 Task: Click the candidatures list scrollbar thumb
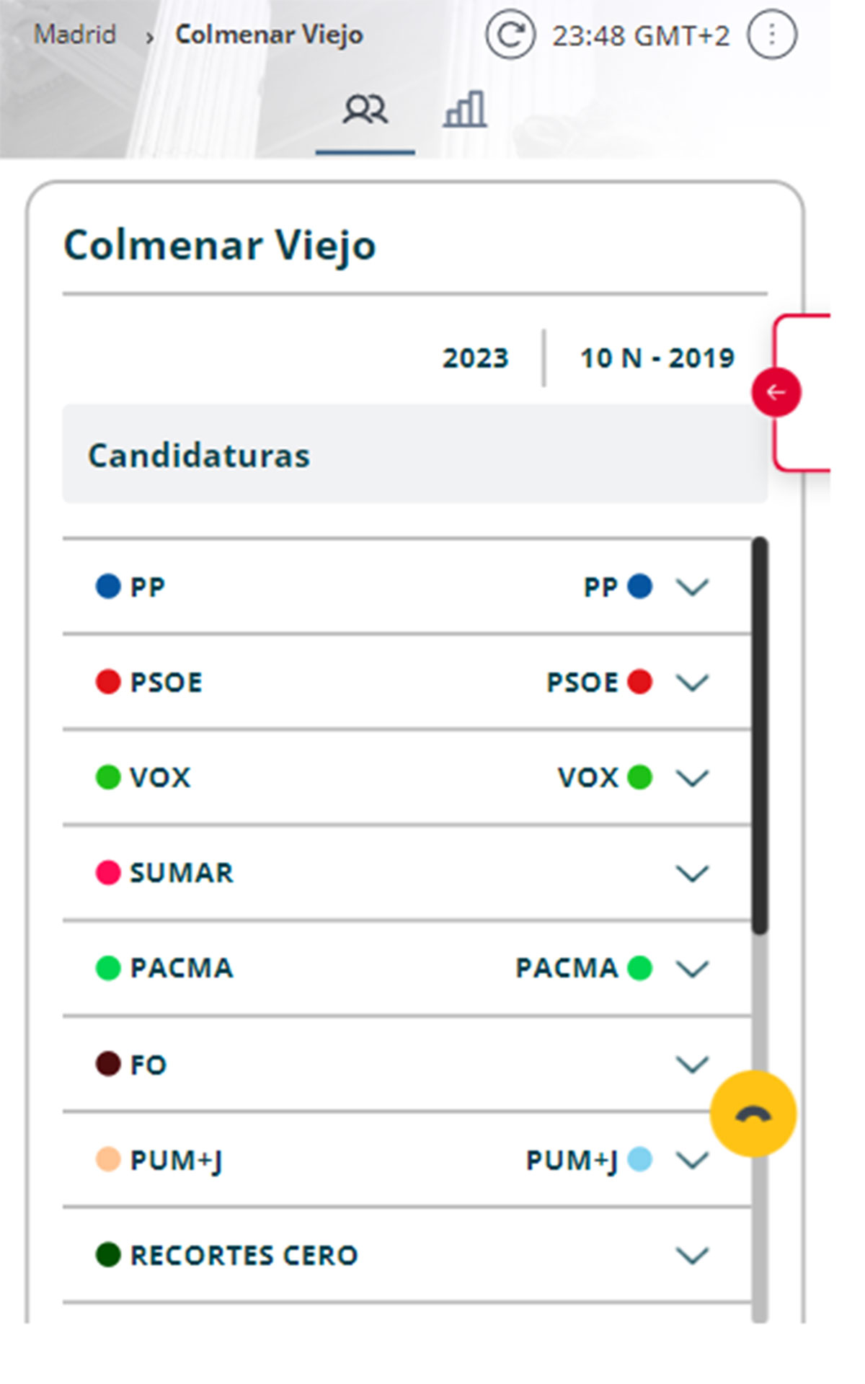pyautogui.click(x=759, y=735)
